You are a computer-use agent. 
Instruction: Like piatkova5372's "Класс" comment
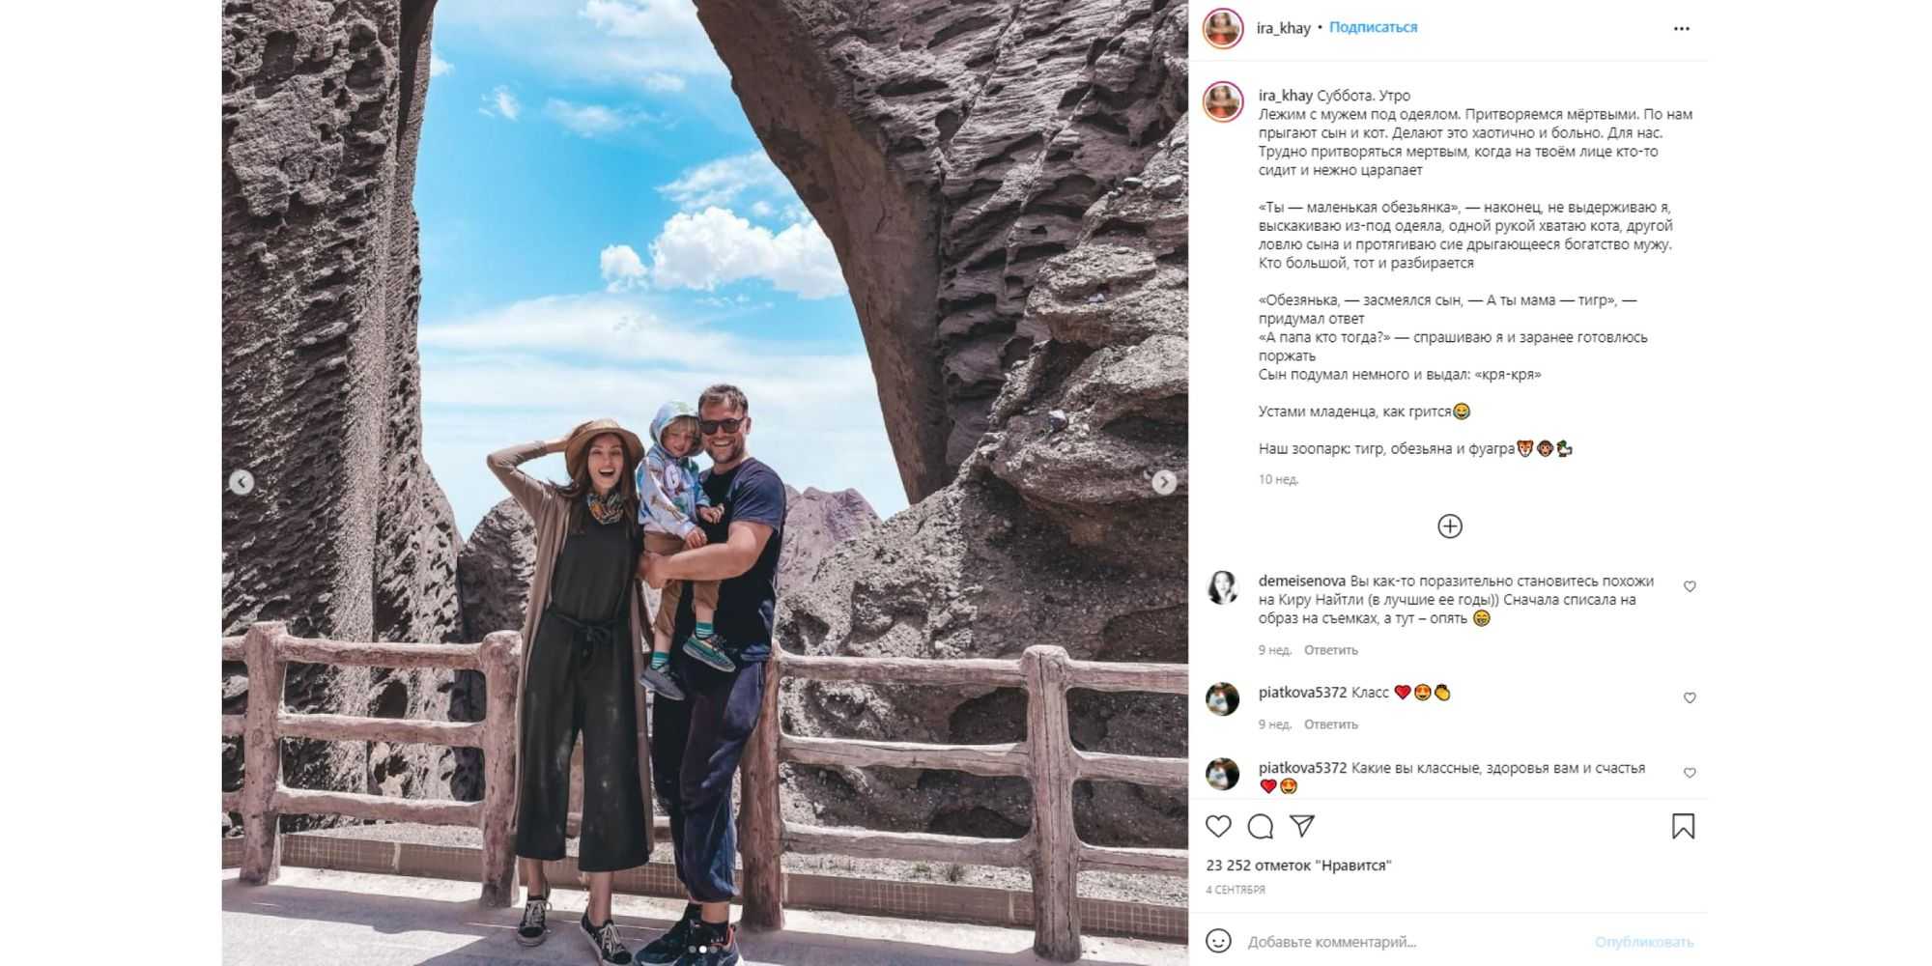pos(1690,697)
